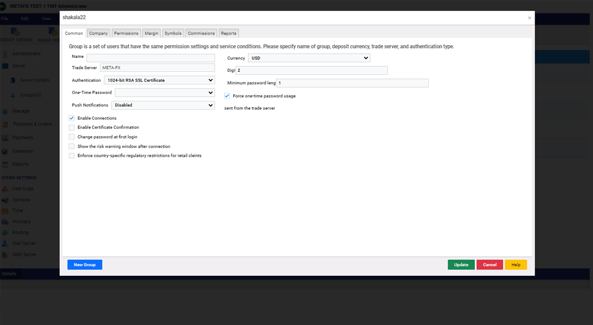
Task: Click the Mail Server icon
Action: 6,243
